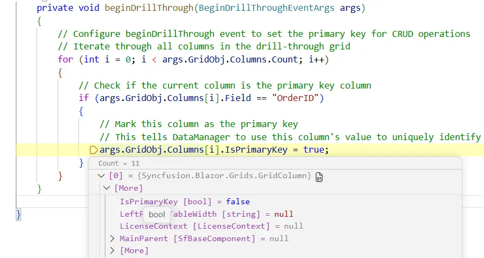Viewport: 484px width, 258px height.
Task: Click the for keyword of the loop
Action: pyautogui.click(x=65, y=59)
